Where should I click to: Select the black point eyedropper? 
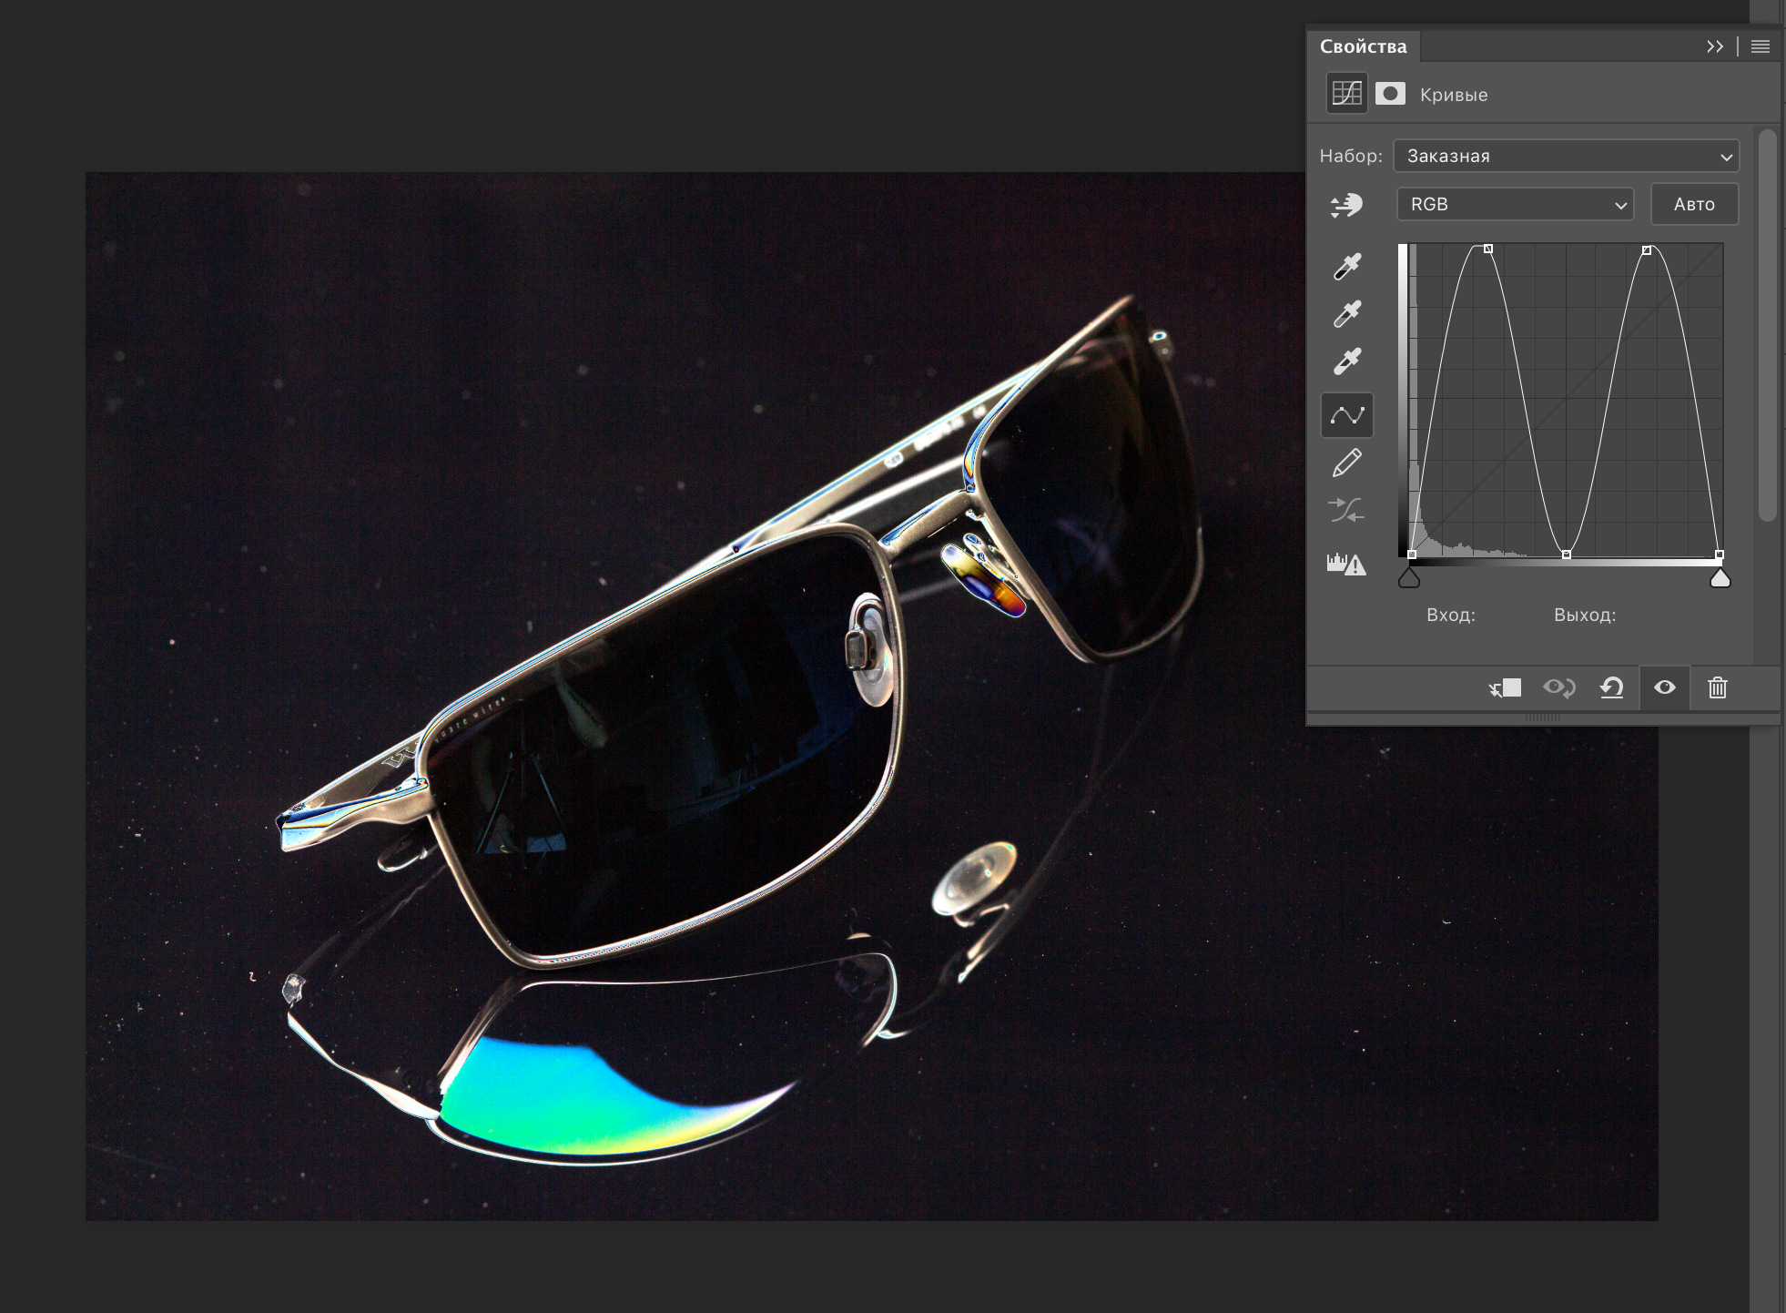click(1347, 266)
